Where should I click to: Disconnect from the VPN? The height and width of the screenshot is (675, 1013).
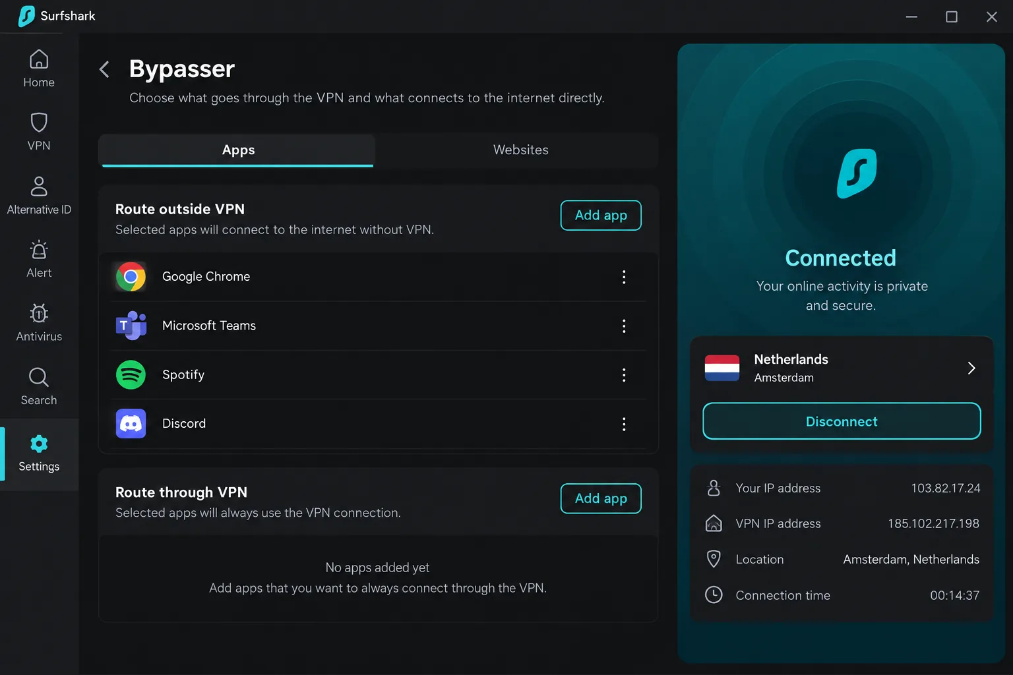tap(842, 421)
